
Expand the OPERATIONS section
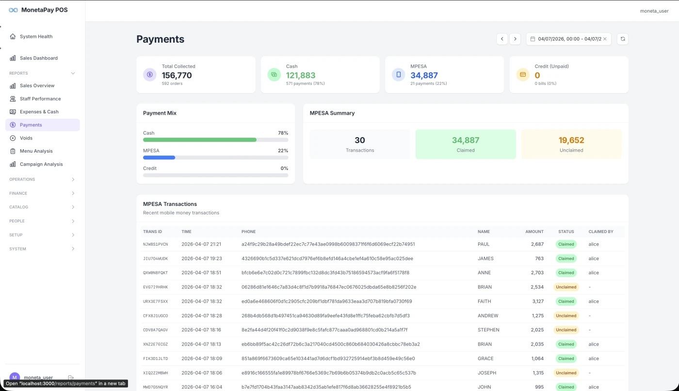click(x=43, y=179)
